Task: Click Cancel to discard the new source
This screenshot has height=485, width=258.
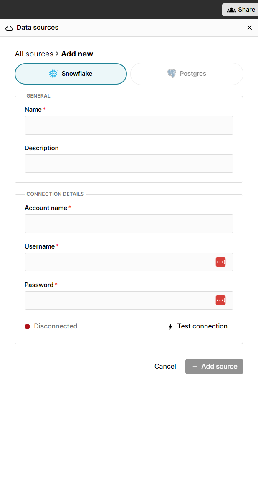Action: point(165,366)
